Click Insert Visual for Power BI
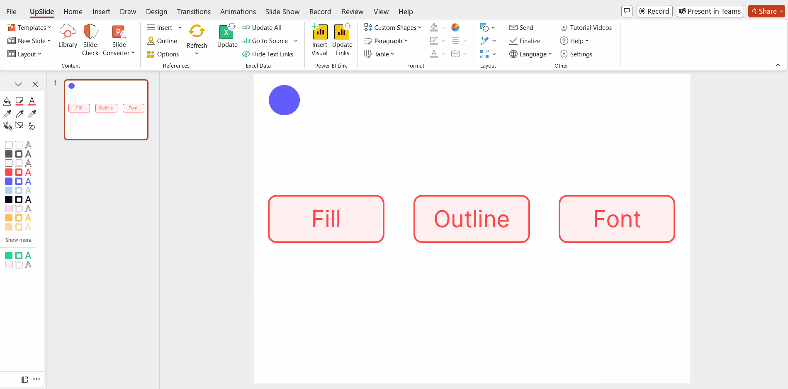This screenshot has width=788, height=389. (319, 39)
